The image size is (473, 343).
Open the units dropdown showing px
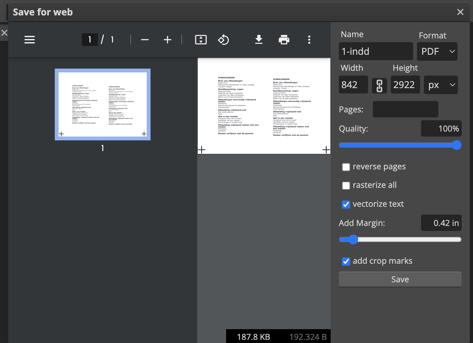click(x=441, y=85)
